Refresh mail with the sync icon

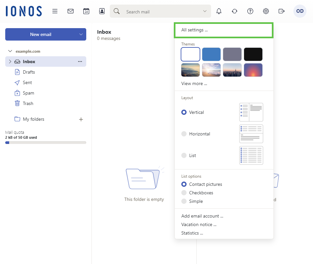coord(234,11)
